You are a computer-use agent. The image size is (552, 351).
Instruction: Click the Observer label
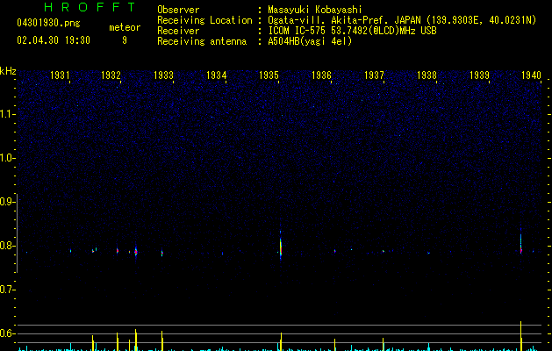point(178,10)
